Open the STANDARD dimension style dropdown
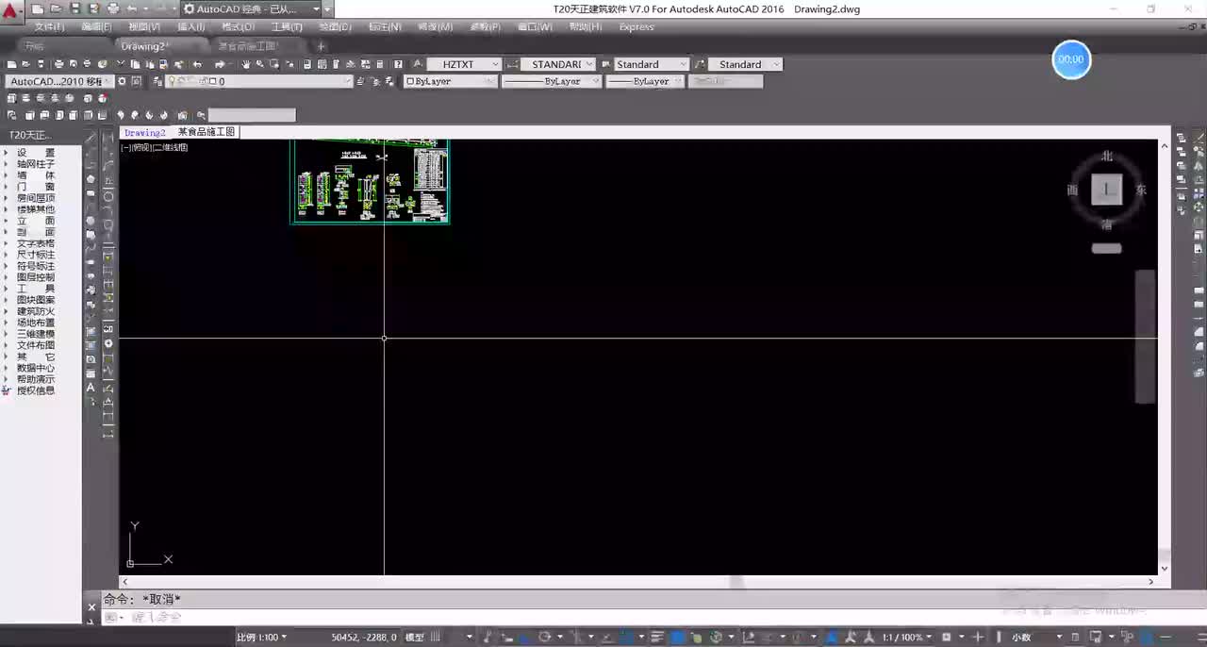The image size is (1207, 647). [558, 64]
